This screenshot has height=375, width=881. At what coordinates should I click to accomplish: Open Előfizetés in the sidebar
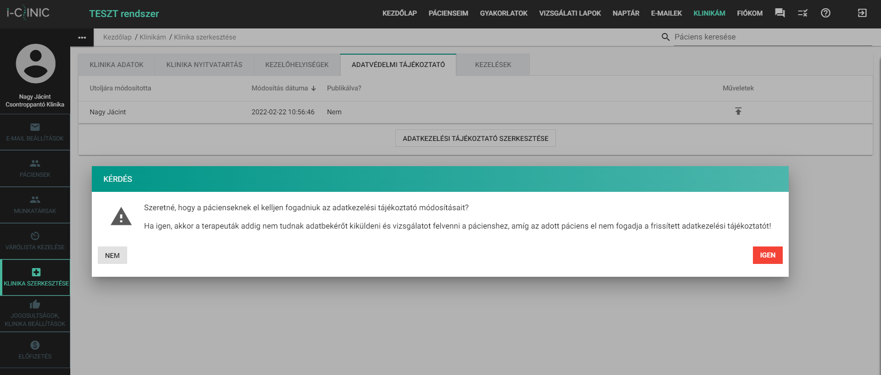35,350
